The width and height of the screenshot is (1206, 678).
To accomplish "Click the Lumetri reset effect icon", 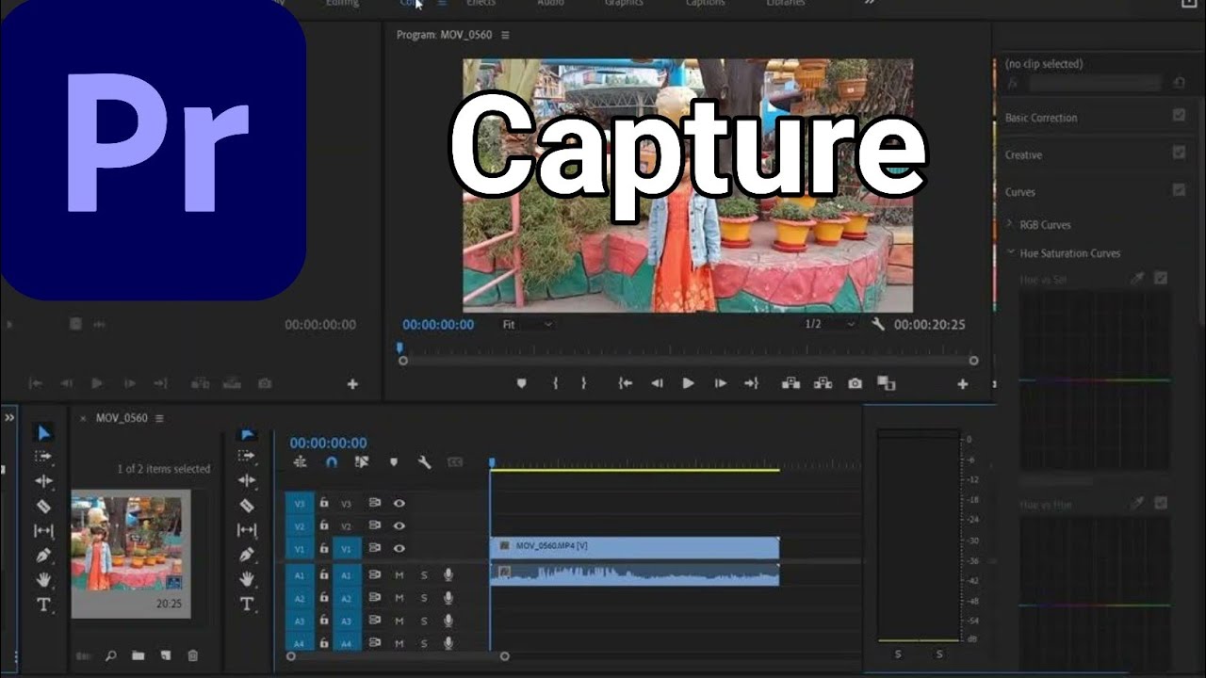I will (1178, 83).
